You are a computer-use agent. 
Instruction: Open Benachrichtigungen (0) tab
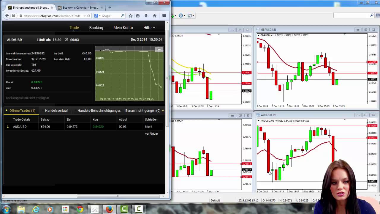(143, 111)
